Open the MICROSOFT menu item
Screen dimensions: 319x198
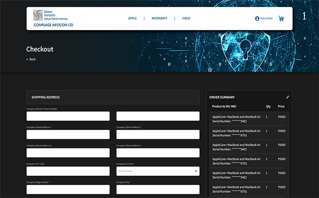point(159,18)
